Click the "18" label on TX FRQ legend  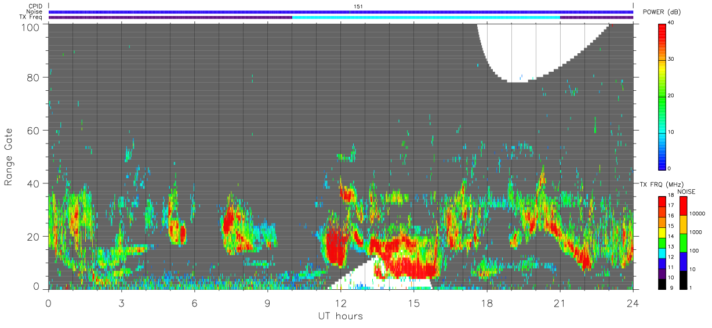(671, 196)
